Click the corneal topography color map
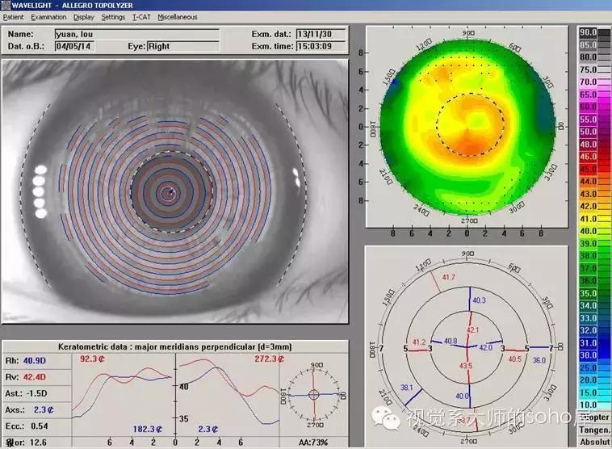The image size is (612, 449). [467, 126]
